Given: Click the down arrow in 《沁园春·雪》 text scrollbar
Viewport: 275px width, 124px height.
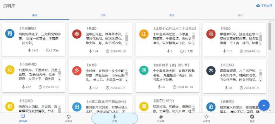Looking at the screenshot, I should (x=59, y=80).
